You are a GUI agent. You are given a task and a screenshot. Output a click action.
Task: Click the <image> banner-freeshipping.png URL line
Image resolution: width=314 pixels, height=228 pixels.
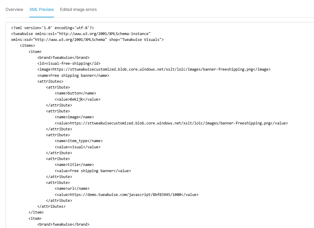(x=154, y=69)
